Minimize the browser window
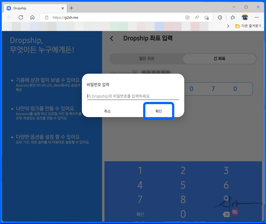The height and width of the screenshot is (224, 266). [x=234, y=7]
